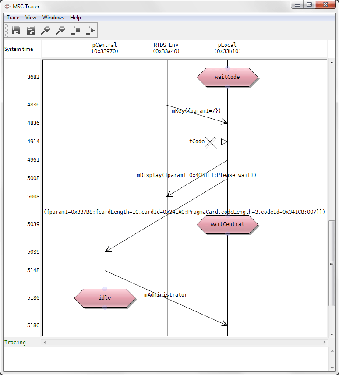Select the waitCentral state symbol
Screen dimensions: 339x375
point(227,224)
